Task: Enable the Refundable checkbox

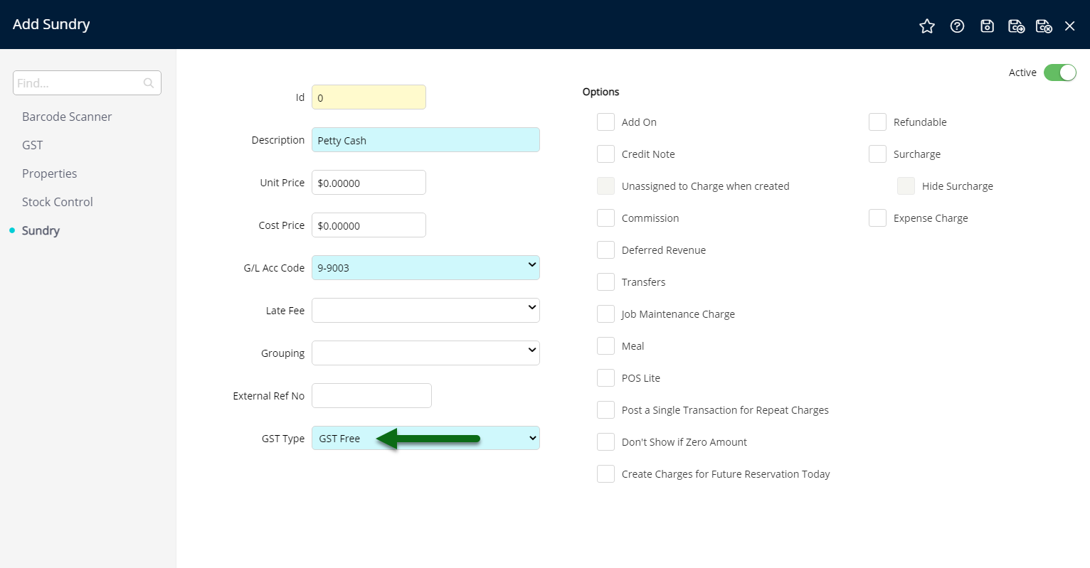Action: pyautogui.click(x=877, y=122)
